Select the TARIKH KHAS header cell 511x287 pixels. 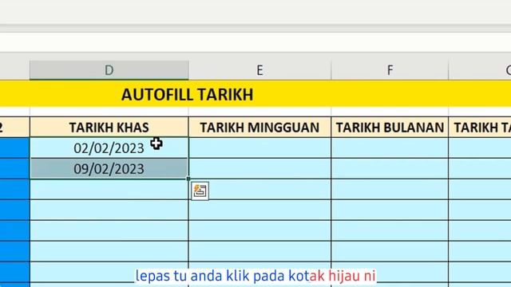(109, 128)
